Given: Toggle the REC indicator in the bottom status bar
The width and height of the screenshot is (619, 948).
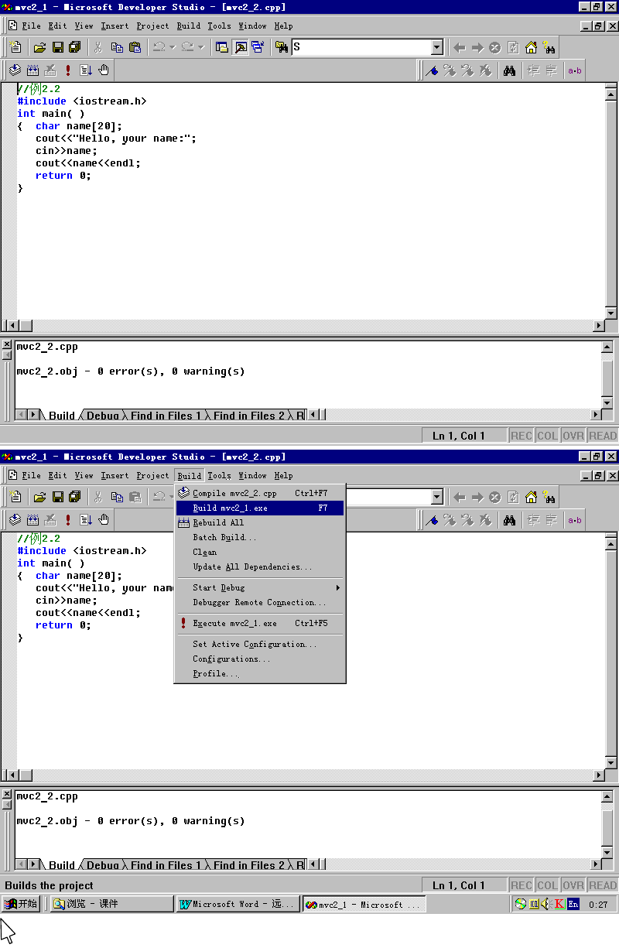Looking at the screenshot, I should click(522, 885).
